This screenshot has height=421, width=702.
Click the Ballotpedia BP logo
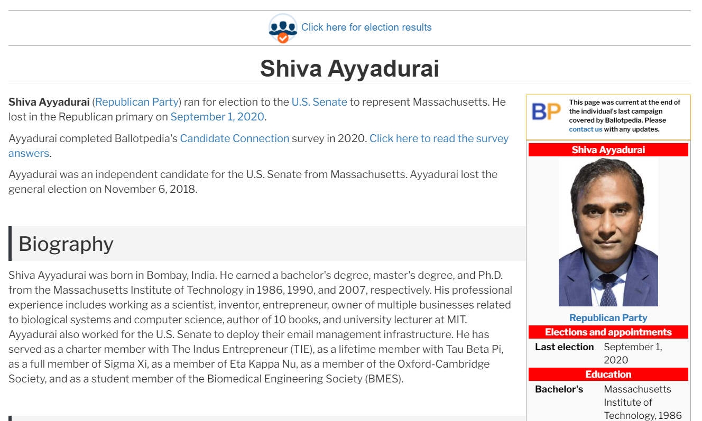pos(546,111)
